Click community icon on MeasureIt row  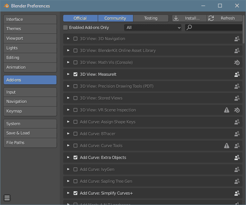[237, 74]
